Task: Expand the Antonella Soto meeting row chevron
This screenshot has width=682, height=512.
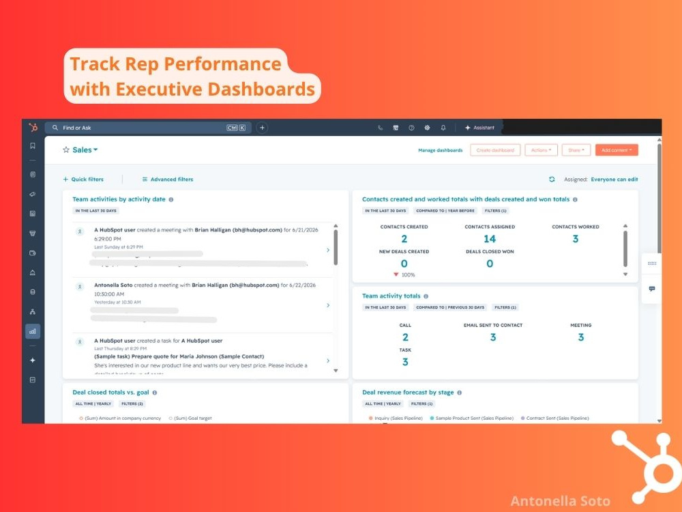Action: pyautogui.click(x=328, y=305)
